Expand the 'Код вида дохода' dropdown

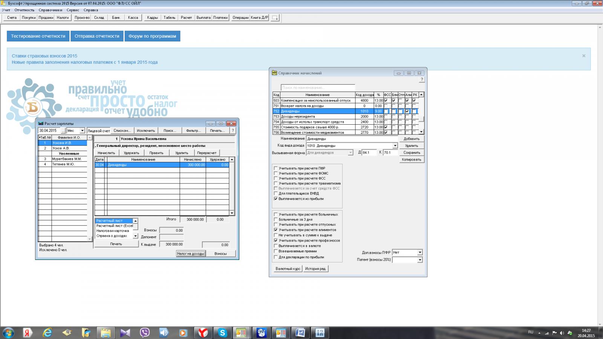pos(395,146)
